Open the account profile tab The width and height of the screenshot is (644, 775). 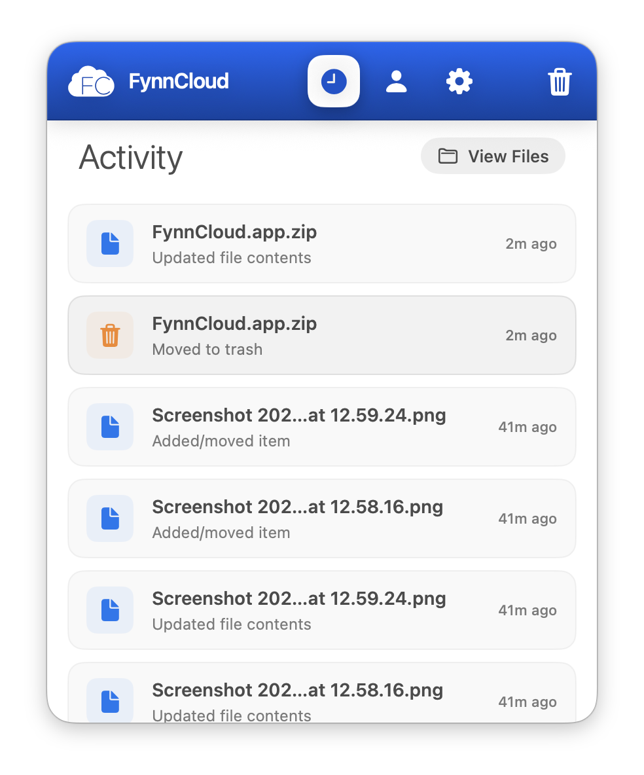pyautogui.click(x=396, y=81)
